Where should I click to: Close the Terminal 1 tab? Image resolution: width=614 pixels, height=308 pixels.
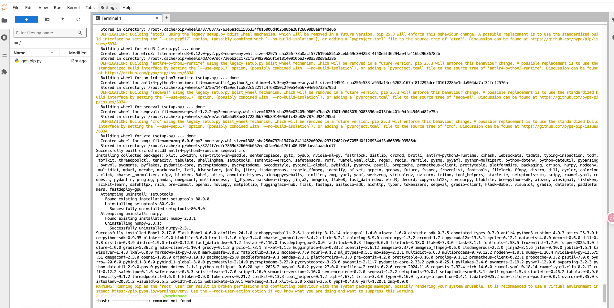pos(157,18)
